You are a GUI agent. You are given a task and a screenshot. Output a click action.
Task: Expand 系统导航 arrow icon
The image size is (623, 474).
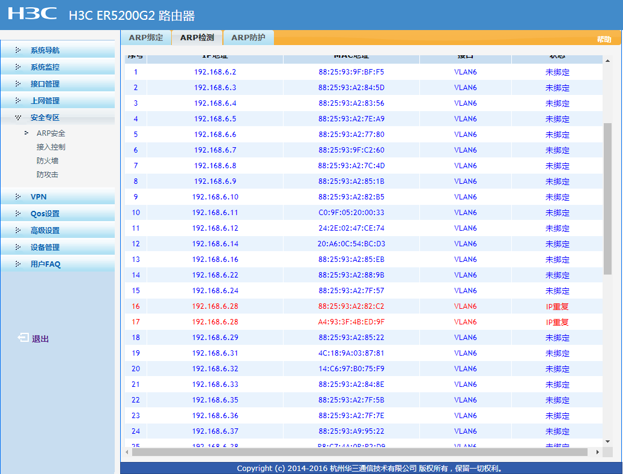click(x=18, y=50)
